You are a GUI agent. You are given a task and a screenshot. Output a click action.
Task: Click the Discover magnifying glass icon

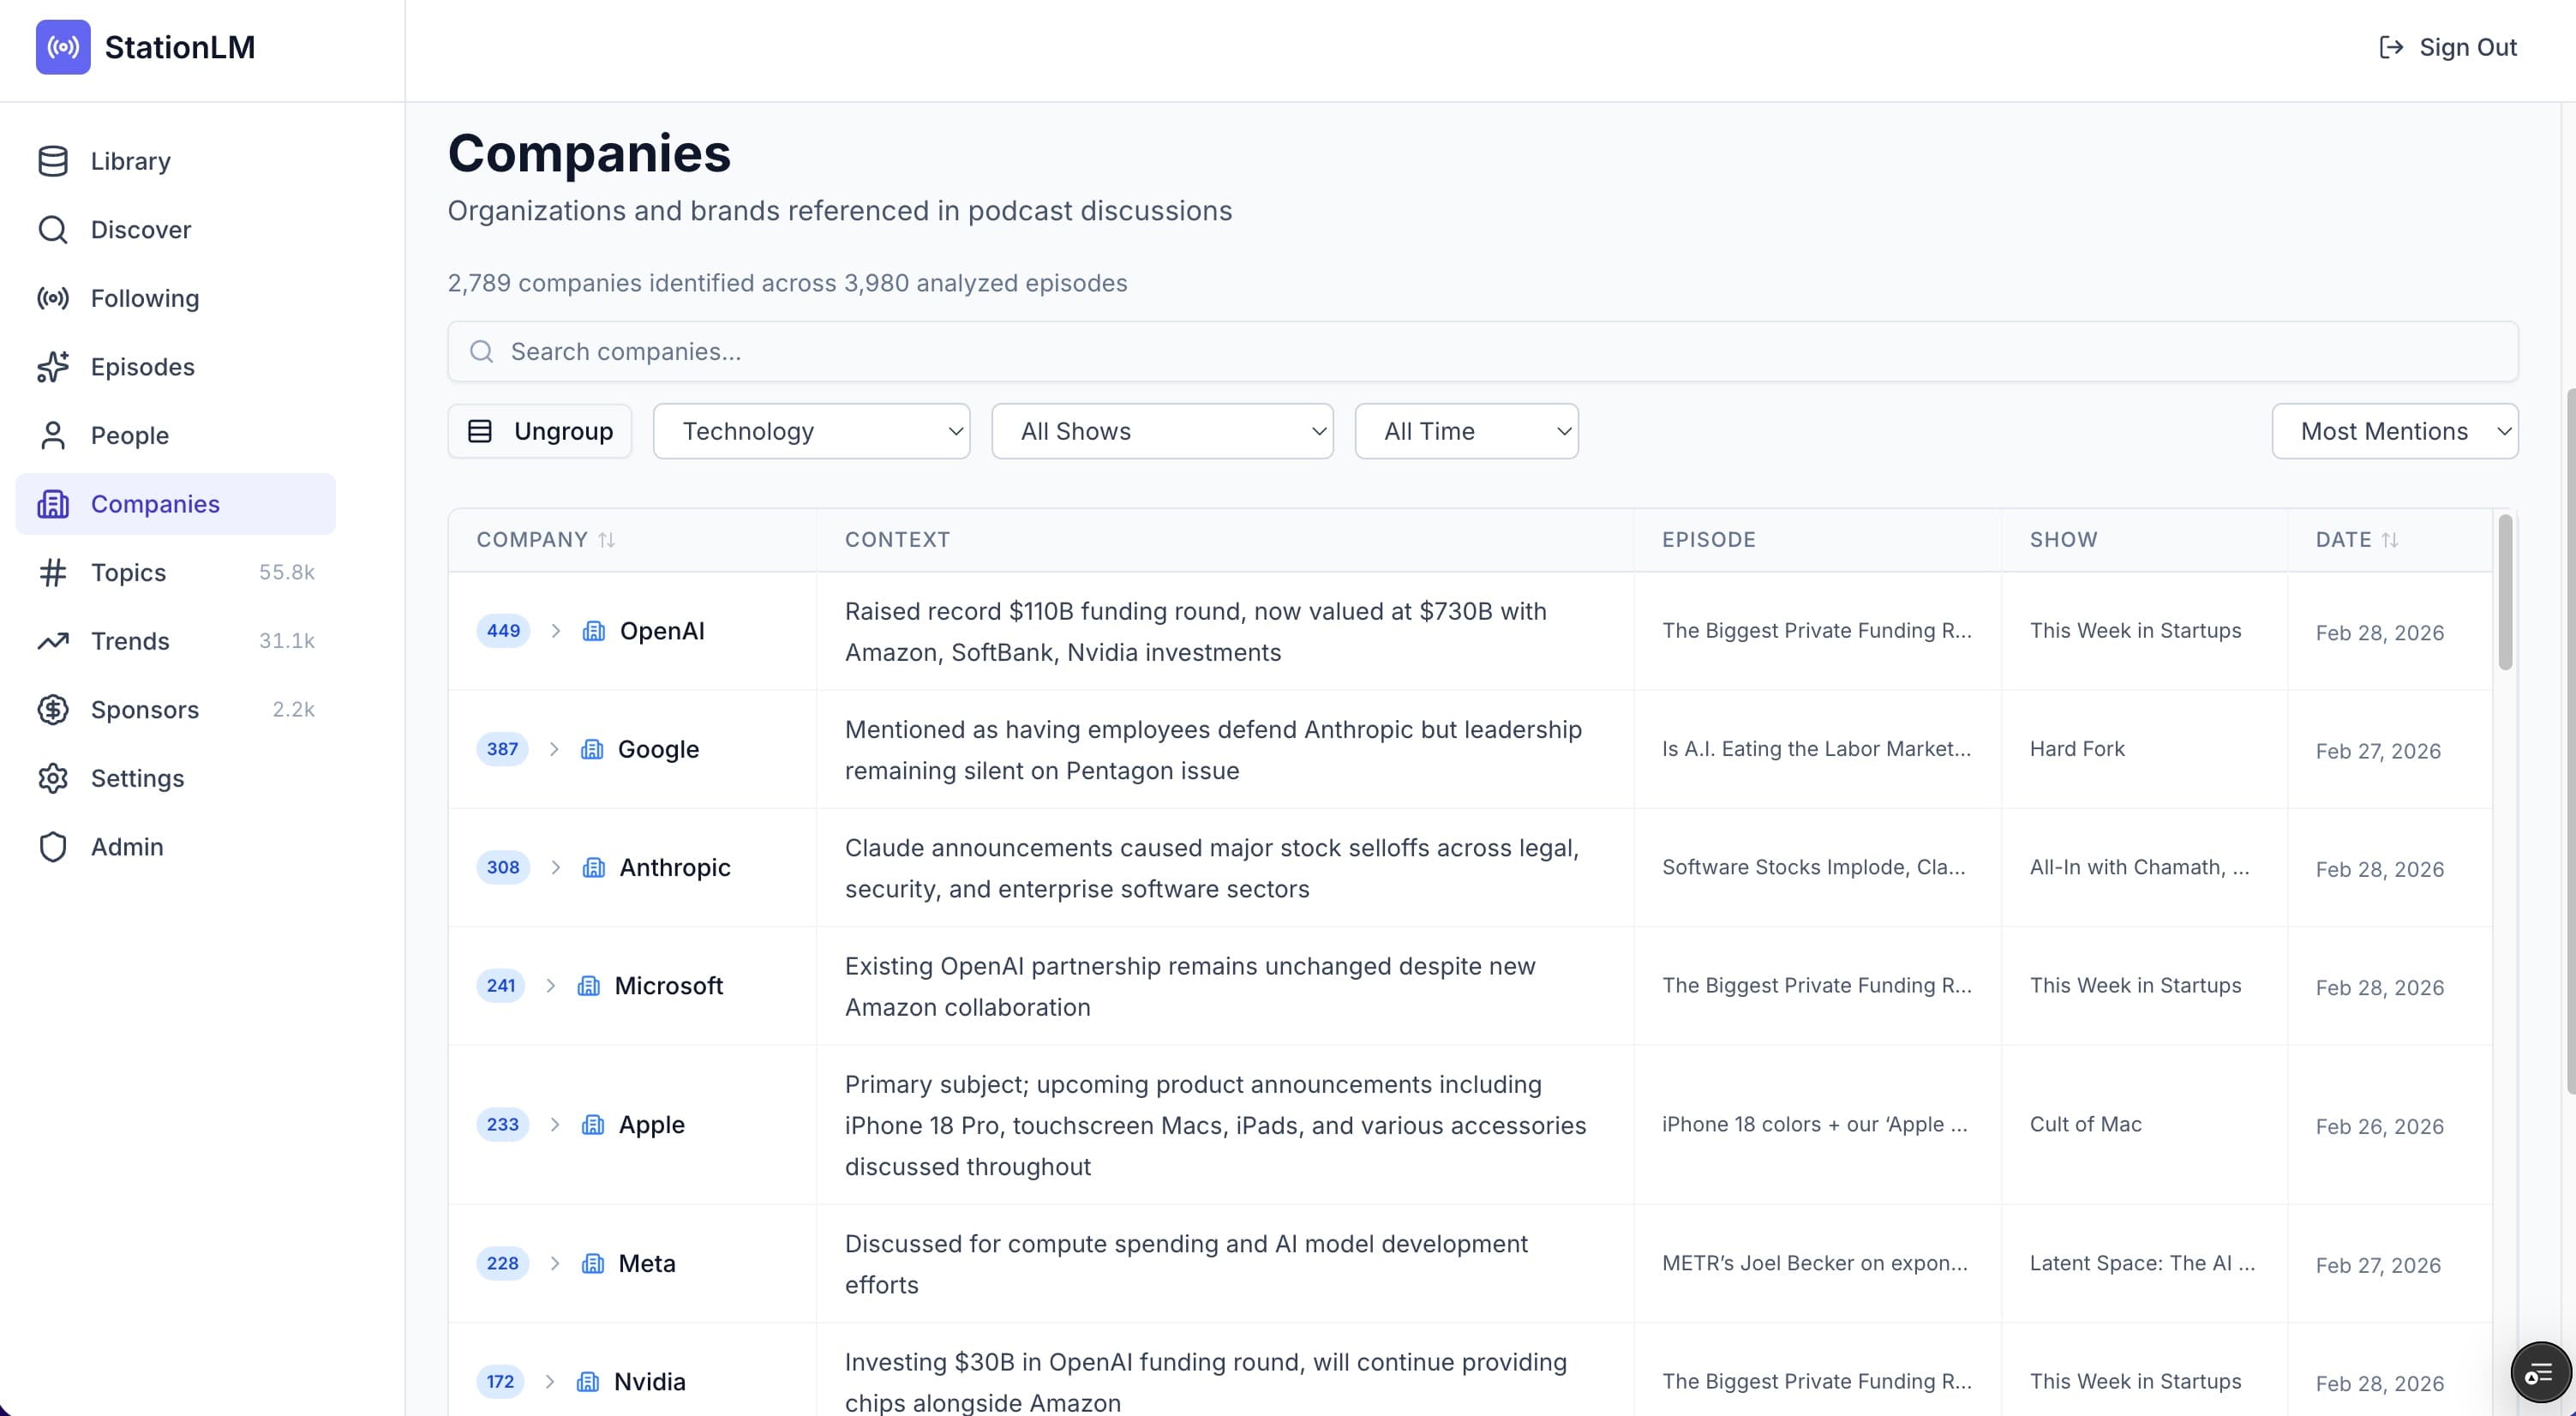[x=53, y=229]
